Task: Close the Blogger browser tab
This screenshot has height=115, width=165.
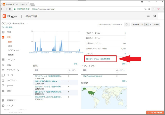Action: [27, 4]
